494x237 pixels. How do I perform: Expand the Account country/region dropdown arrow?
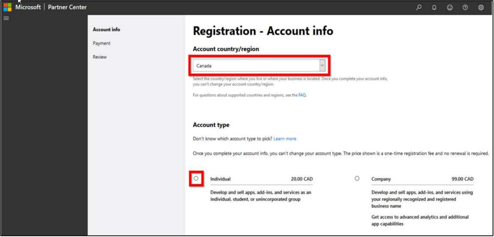(321, 66)
